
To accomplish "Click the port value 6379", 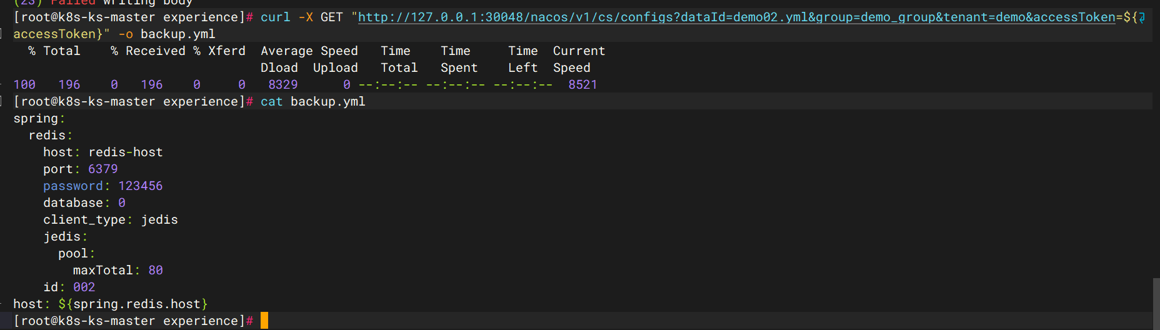I will click(x=103, y=169).
